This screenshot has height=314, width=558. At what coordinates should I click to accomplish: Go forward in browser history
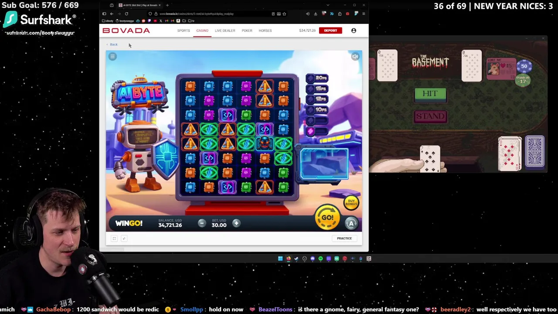[x=119, y=14]
